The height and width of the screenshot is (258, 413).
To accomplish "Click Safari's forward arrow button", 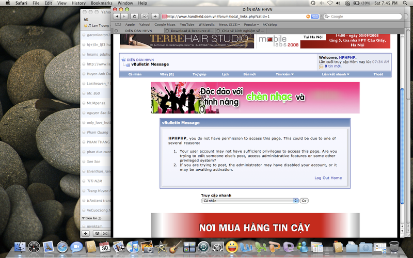I will [x=124, y=17].
